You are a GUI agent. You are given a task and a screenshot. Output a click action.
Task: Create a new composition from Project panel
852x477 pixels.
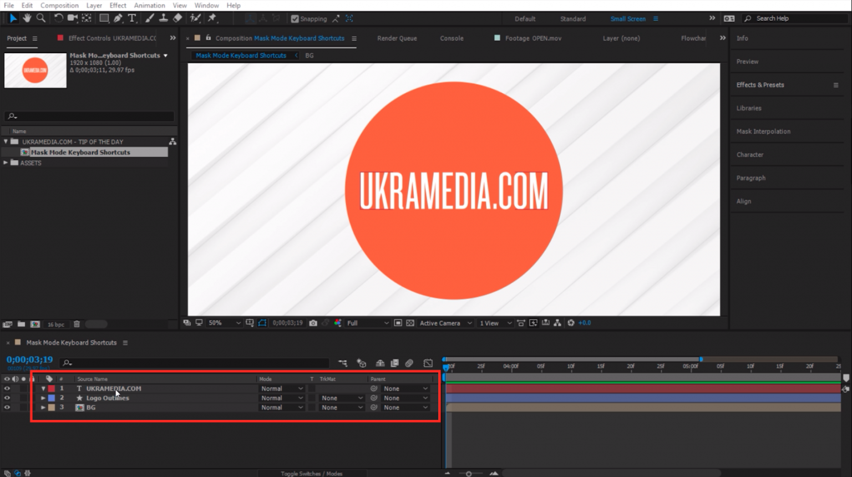coord(35,324)
